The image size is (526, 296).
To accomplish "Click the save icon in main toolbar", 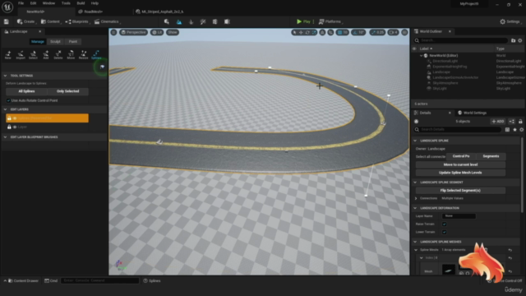I will (6, 21).
